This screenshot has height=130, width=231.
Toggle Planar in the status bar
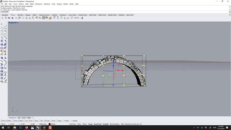click(x=84, y=124)
